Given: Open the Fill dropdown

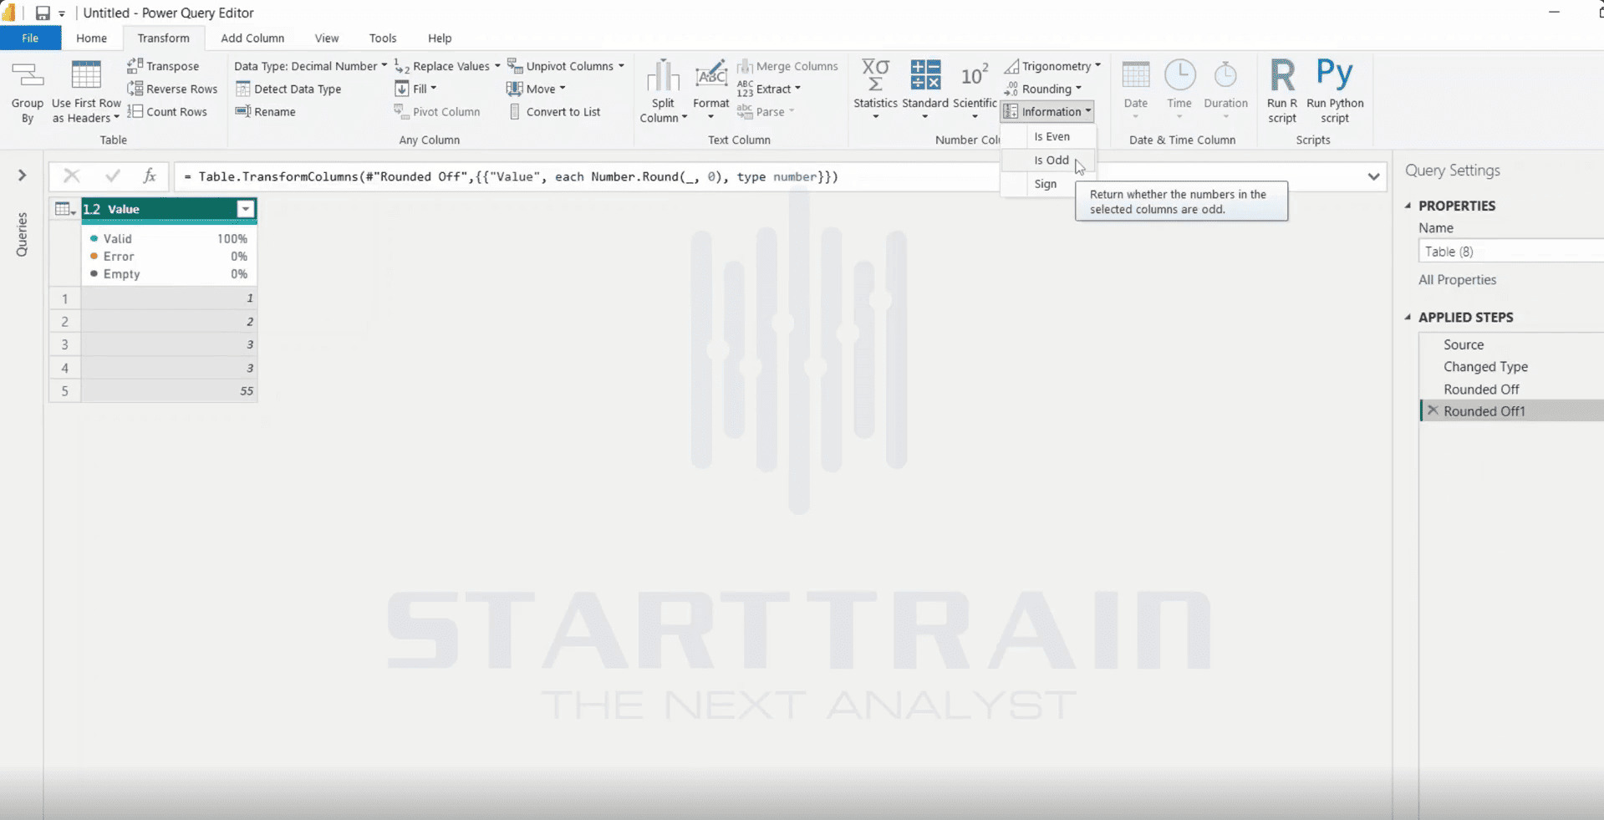Looking at the screenshot, I should [415, 89].
